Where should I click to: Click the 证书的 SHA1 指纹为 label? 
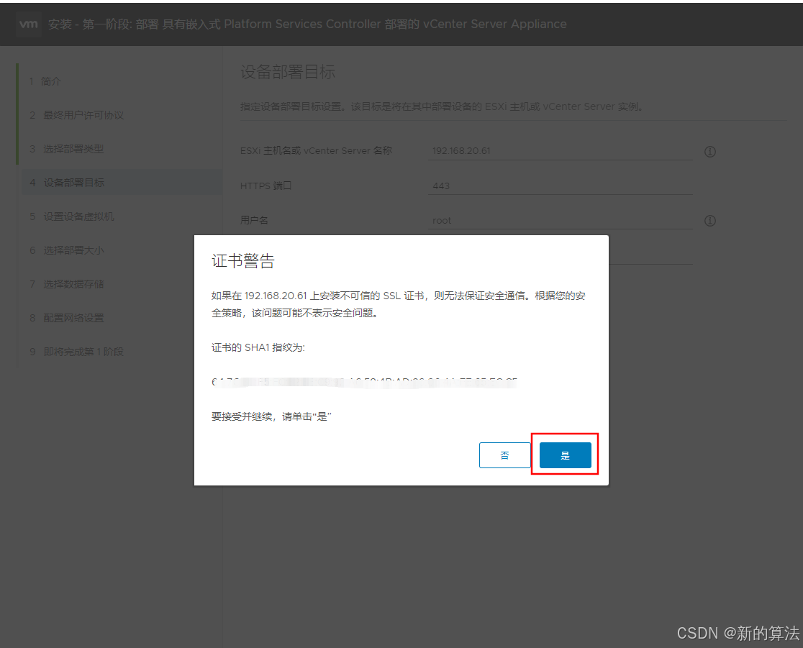[258, 347]
